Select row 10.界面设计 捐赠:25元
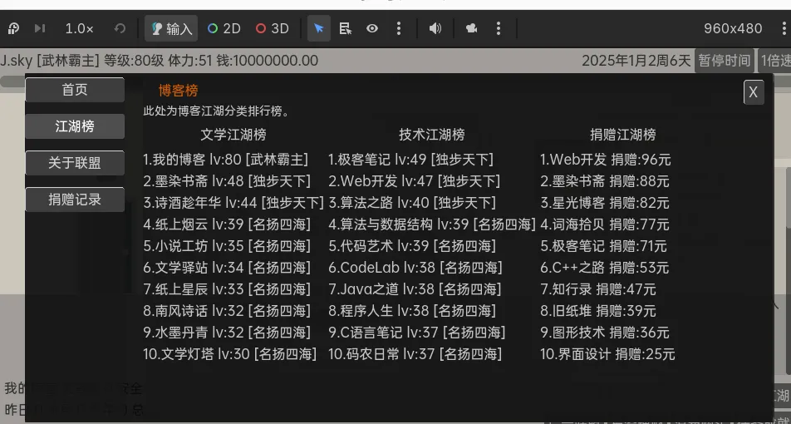 607,354
